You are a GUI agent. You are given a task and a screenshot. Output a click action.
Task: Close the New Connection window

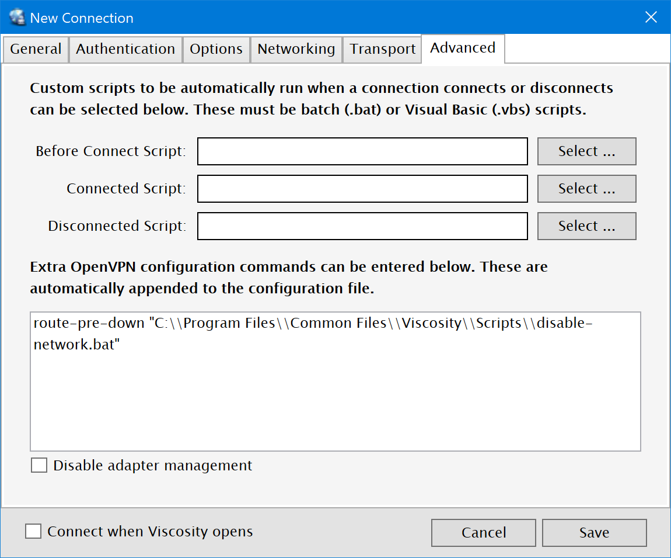[651, 17]
